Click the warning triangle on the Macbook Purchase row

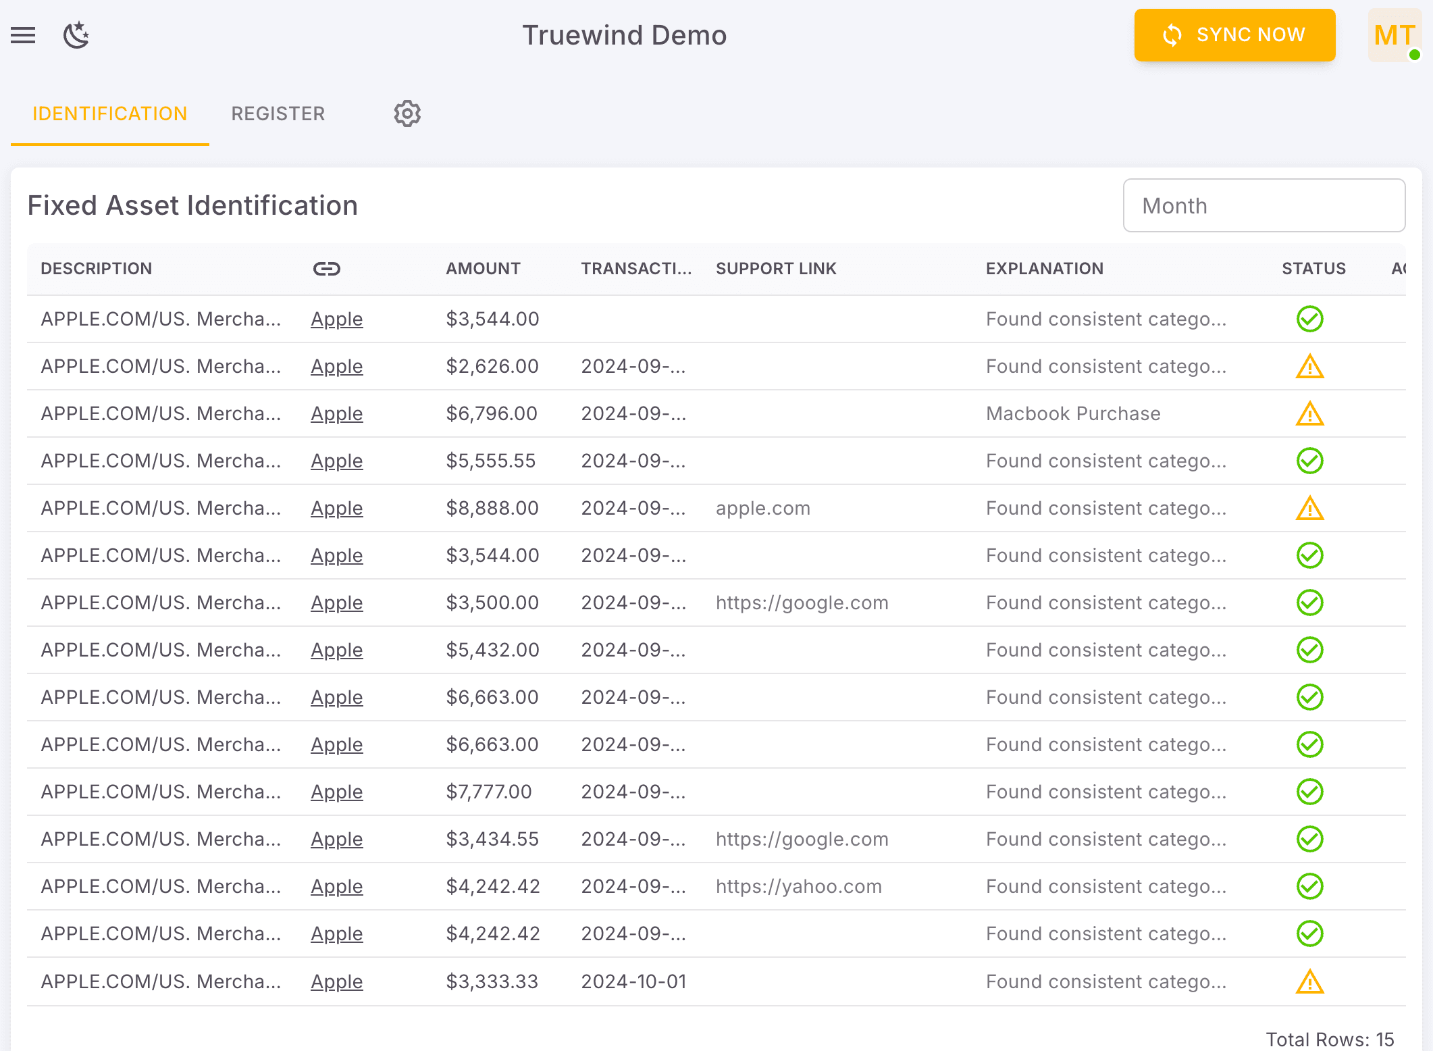coord(1309,413)
